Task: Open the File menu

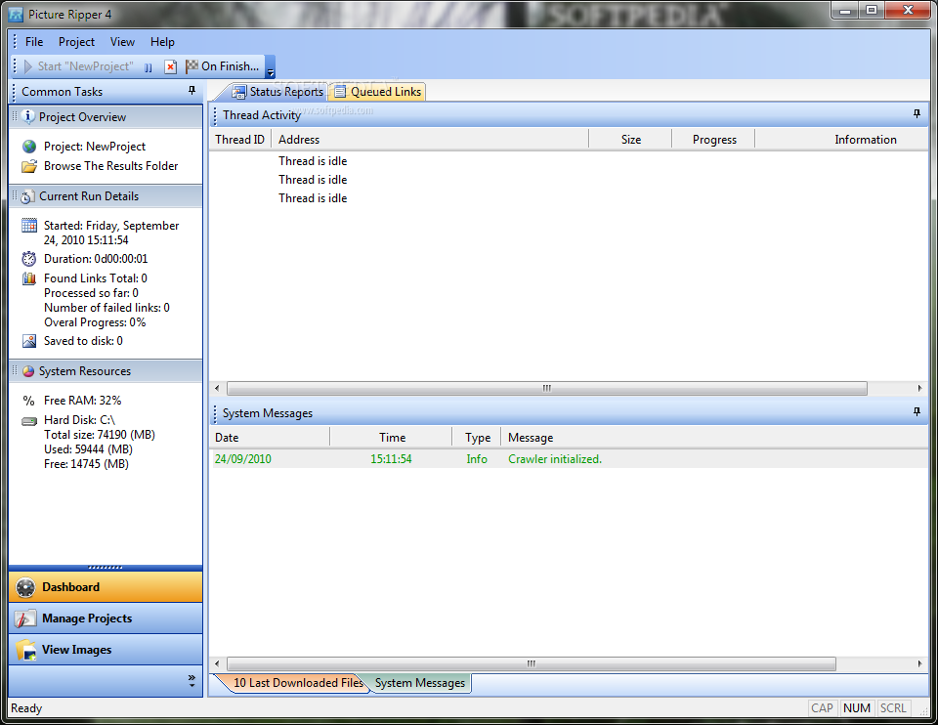Action: coord(34,42)
